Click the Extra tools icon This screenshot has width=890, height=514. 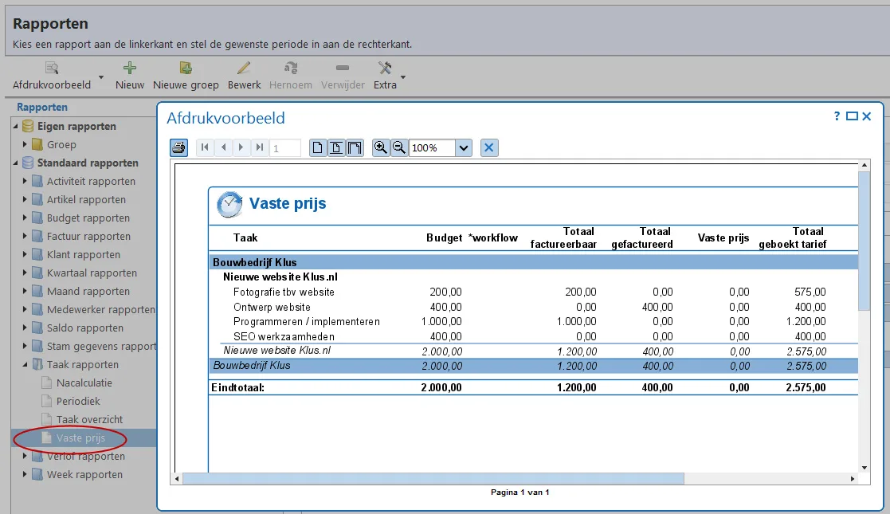click(385, 69)
